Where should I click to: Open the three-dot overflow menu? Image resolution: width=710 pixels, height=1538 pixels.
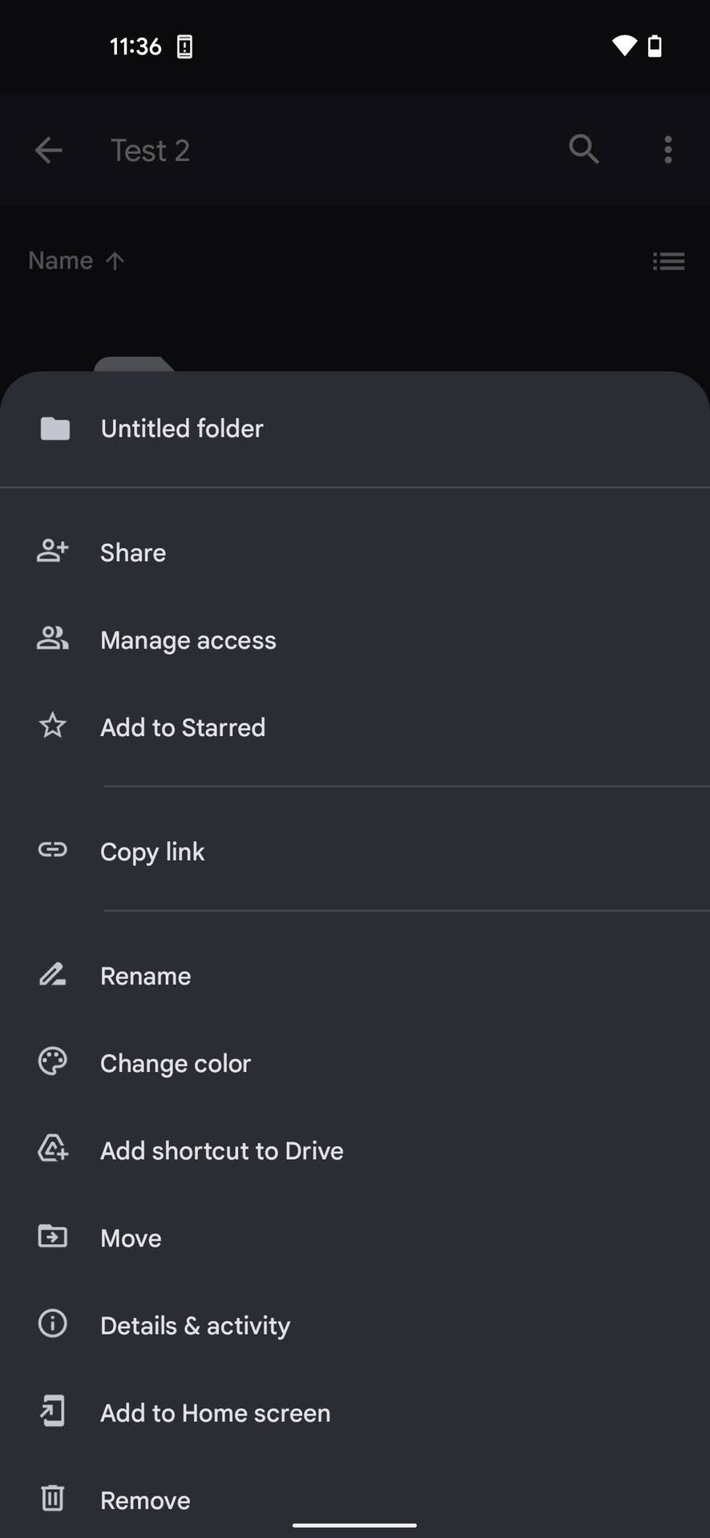(668, 150)
